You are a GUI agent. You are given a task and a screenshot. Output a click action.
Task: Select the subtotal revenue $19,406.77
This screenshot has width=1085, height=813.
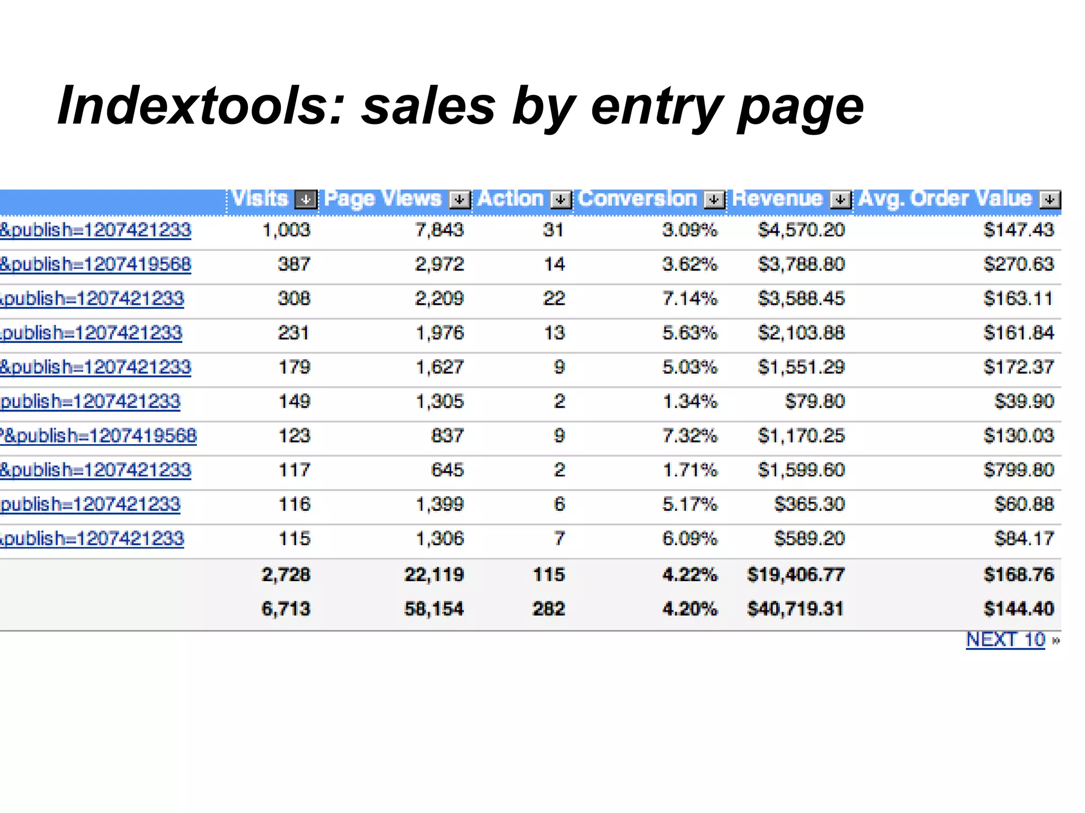796,575
